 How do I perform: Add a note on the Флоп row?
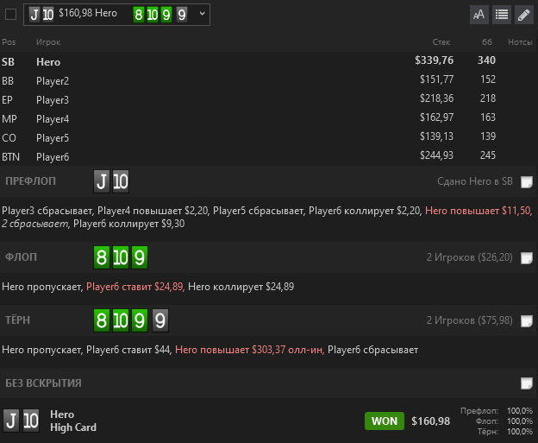[x=526, y=257]
